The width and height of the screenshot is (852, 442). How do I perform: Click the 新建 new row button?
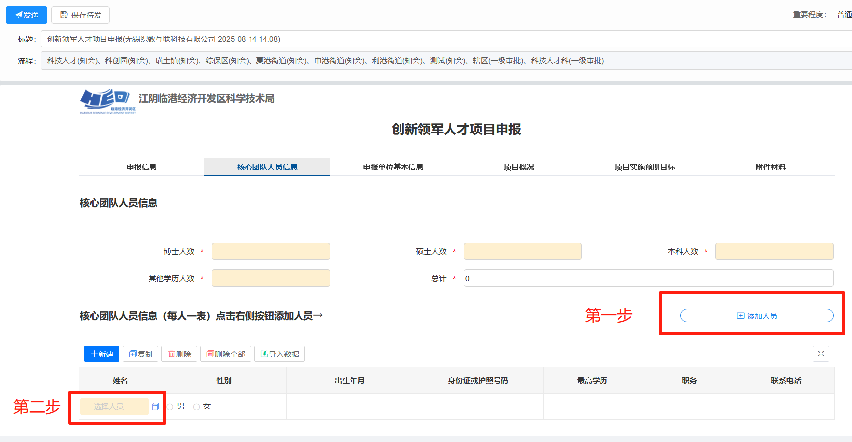pyautogui.click(x=101, y=354)
